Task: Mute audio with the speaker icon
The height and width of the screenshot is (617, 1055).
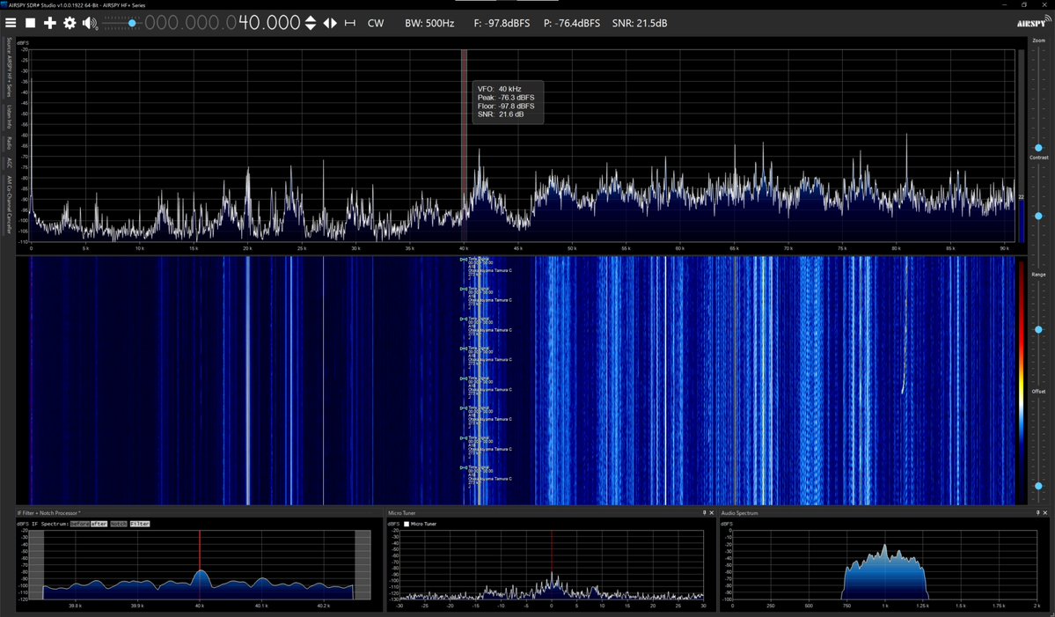Action: tap(88, 23)
